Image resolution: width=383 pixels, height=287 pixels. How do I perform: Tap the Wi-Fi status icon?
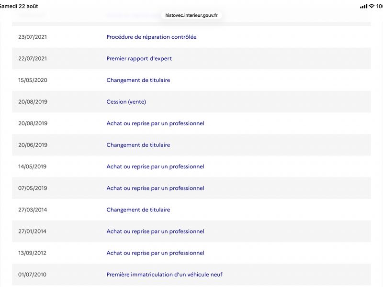pos(372,6)
